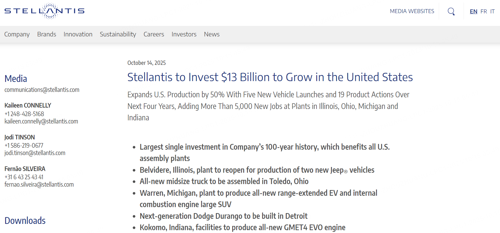Open the search magnifier icon
500x233 pixels.
pyautogui.click(x=451, y=11)
